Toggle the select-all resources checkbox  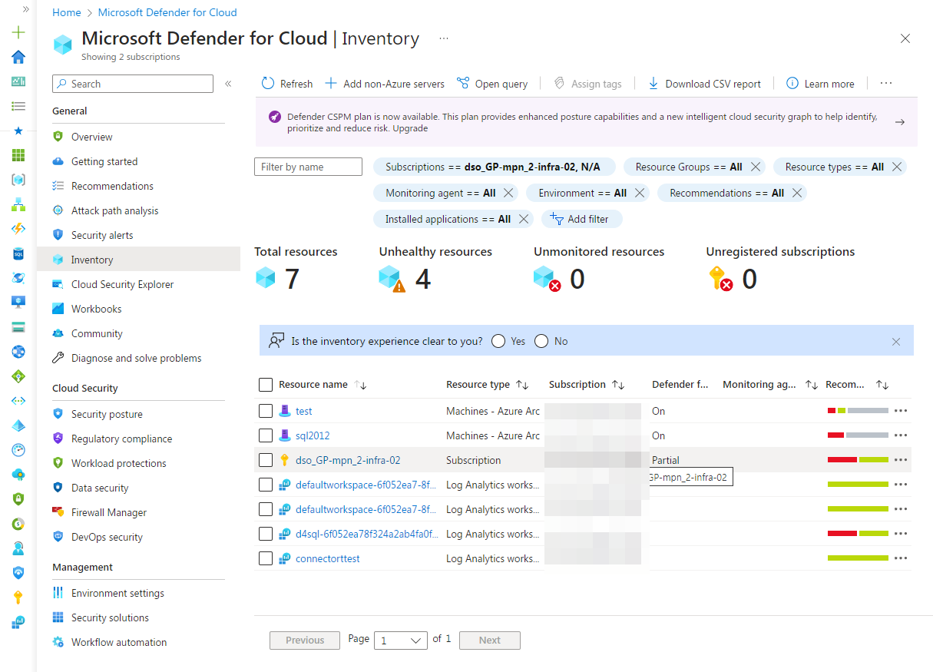tap(266, 385)
